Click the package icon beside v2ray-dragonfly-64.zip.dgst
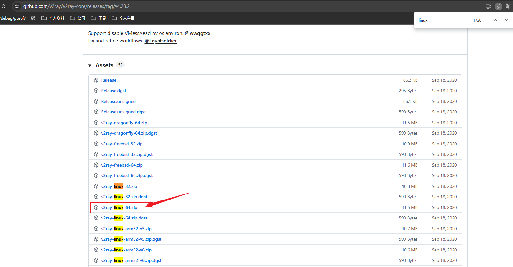Screen dimensions: 513x267 pos(96,133)
